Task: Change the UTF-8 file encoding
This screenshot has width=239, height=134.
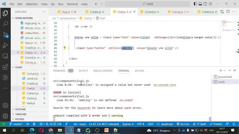Action: (140, 124)
